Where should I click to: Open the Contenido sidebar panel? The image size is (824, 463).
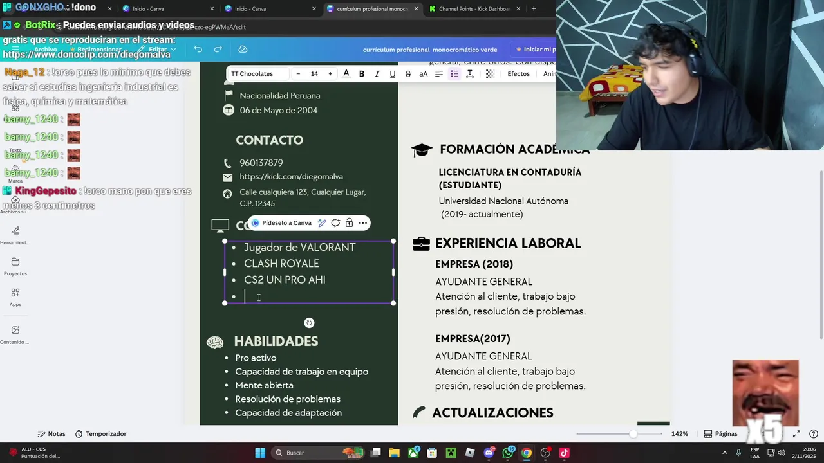coord(15,334)
